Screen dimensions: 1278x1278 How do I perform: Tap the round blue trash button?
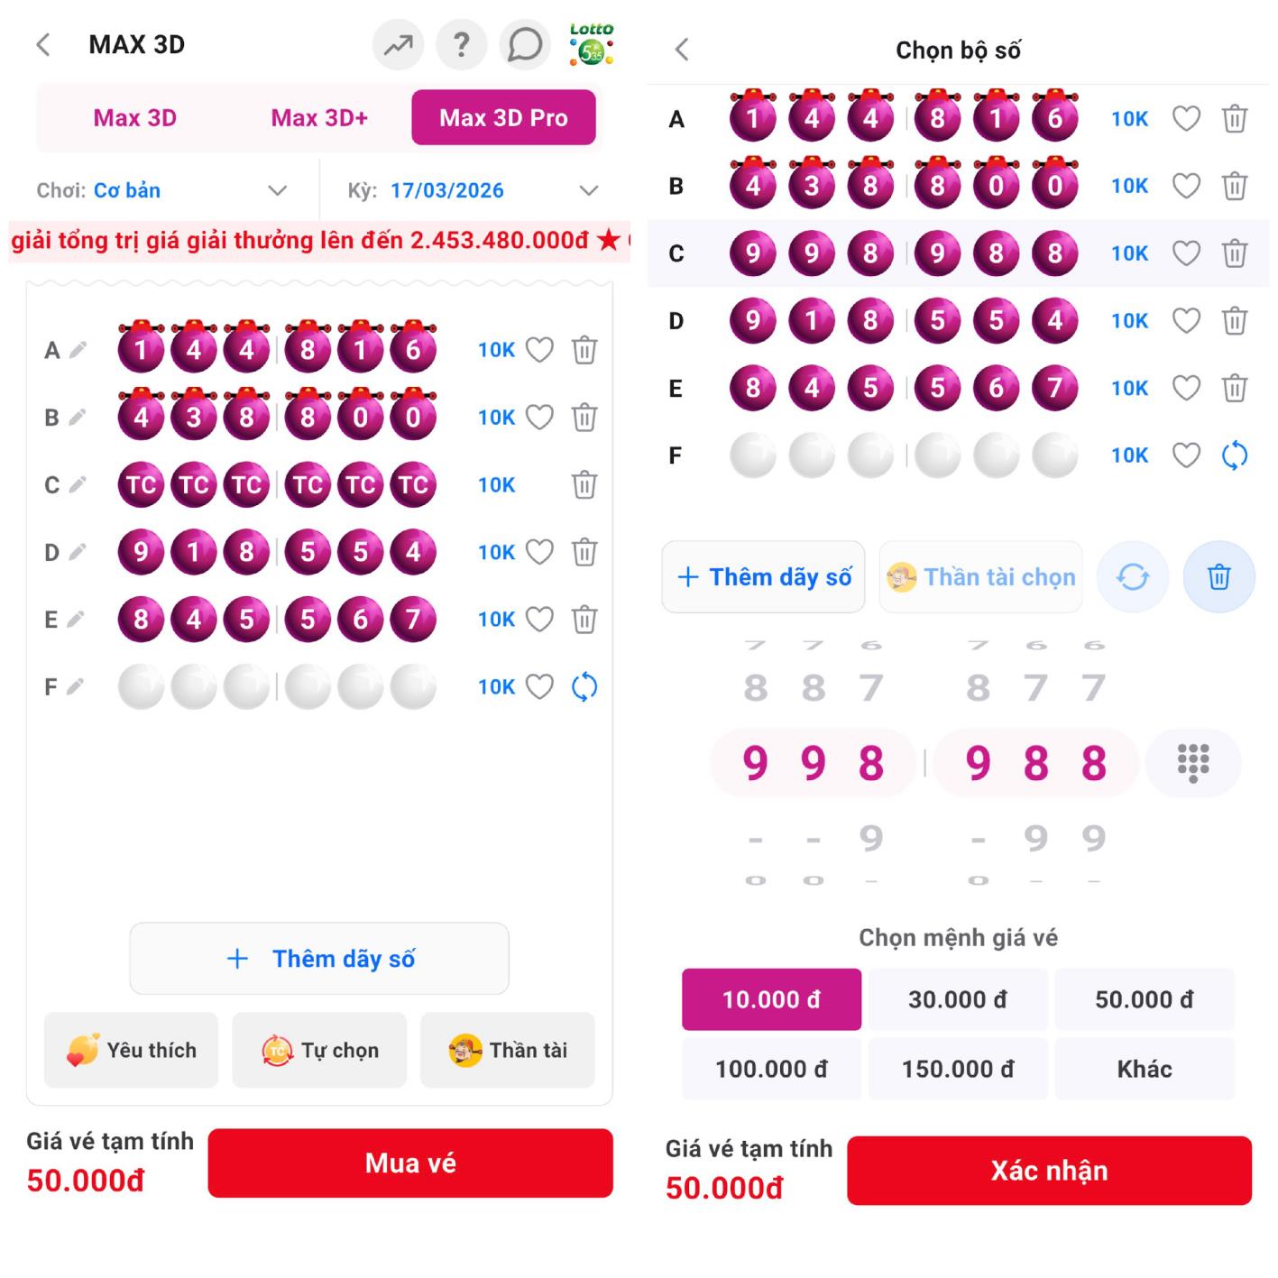pos(1218,577)
